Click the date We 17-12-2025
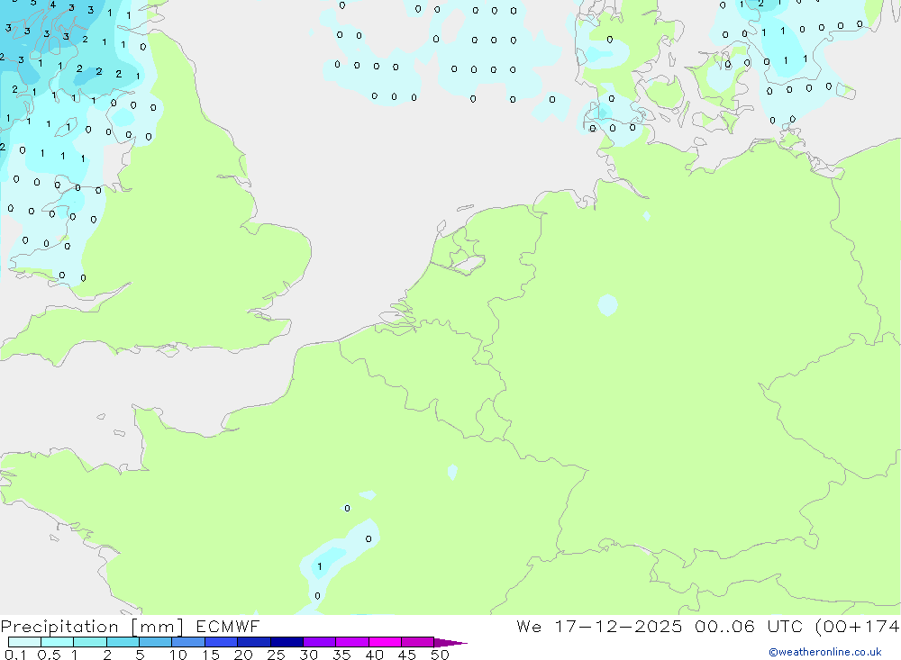The height and width of the screenshot is (660, 901). [599, 626]
